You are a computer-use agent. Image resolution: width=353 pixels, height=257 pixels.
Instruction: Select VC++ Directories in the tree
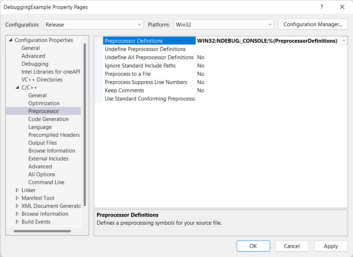point(42,80)
